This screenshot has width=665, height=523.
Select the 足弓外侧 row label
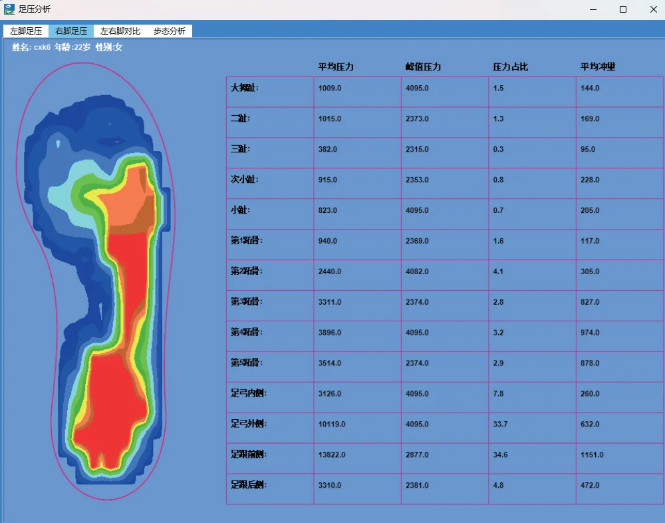(x=249, y=424)
